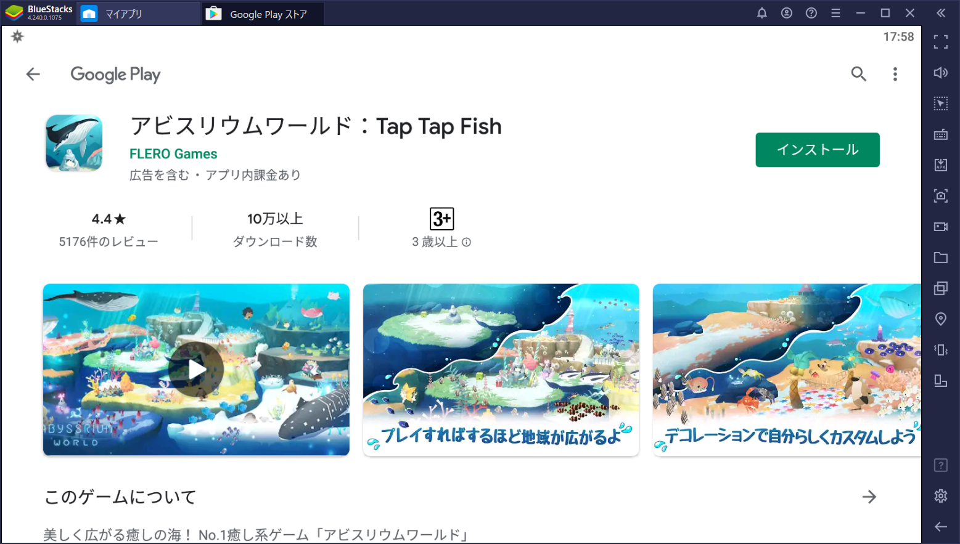Open BlueStacks account profile icon

(787, 13)
